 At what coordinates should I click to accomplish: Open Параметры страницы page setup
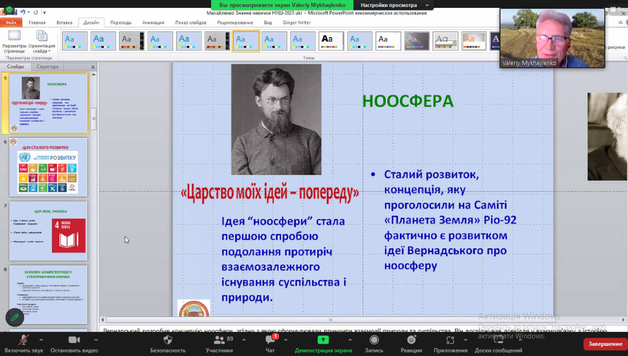click(14, 42)
